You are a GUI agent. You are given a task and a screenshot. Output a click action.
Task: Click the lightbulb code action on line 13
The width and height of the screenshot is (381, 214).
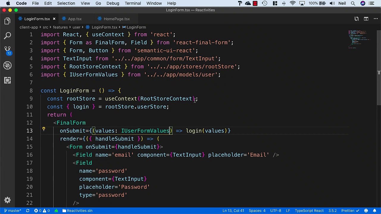(x=43, y=129)
